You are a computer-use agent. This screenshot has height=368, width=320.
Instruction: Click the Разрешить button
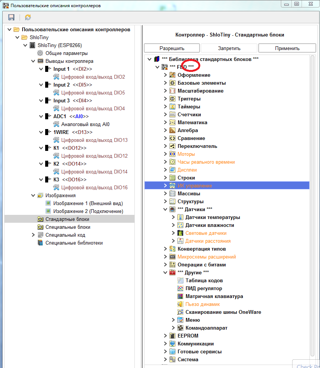172,48
